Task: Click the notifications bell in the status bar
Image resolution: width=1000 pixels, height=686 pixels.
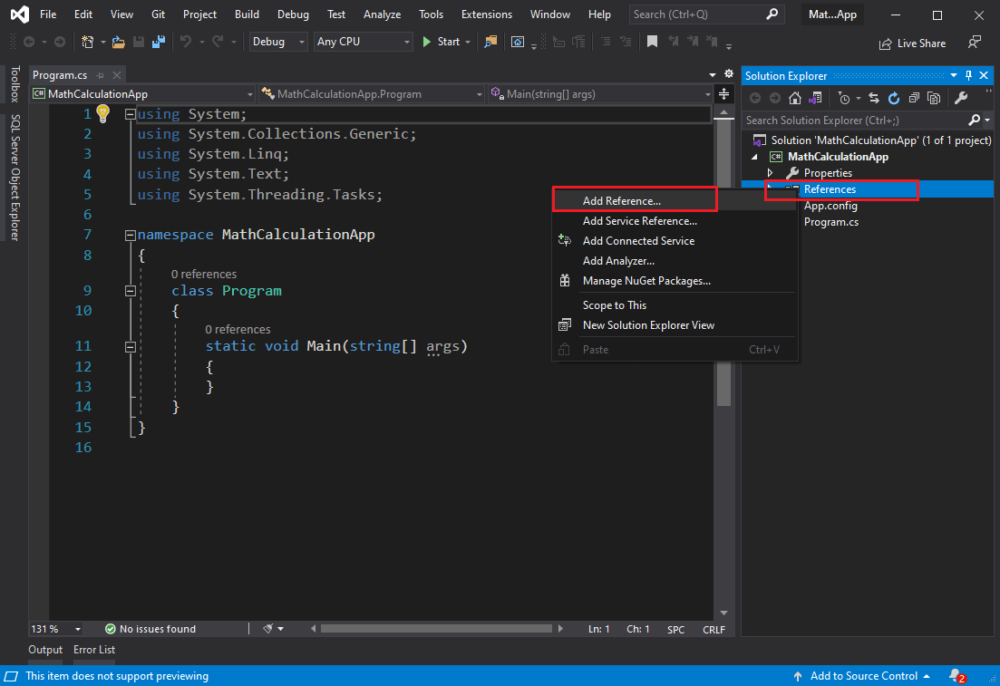Action: tap(952, 675)
